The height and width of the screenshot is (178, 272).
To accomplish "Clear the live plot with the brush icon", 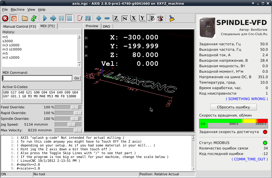I will click(x=172, y=18).
